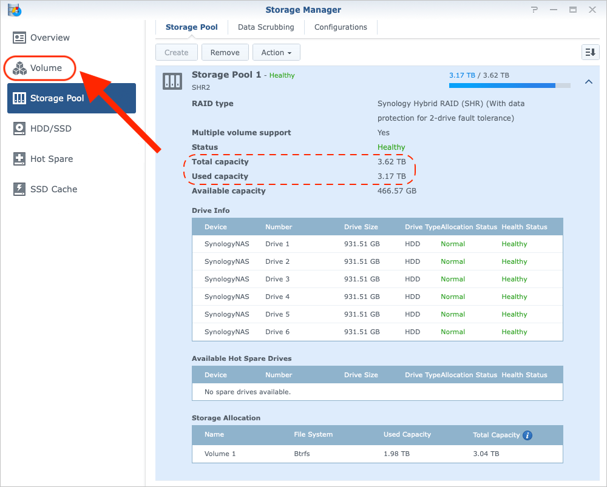Click the green Healthy Status value
Viewport: 607px width, 487px height.
click(x=391, y=147)
